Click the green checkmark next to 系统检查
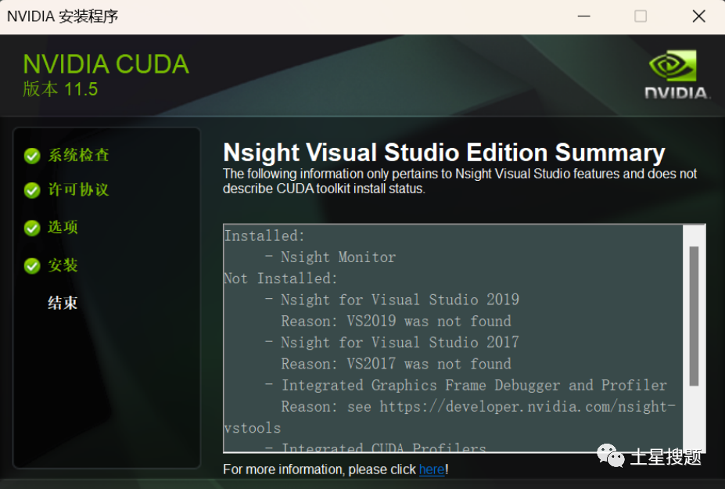Screen dimensions: 725x489 pyautogui.click(x=32, y=156)
